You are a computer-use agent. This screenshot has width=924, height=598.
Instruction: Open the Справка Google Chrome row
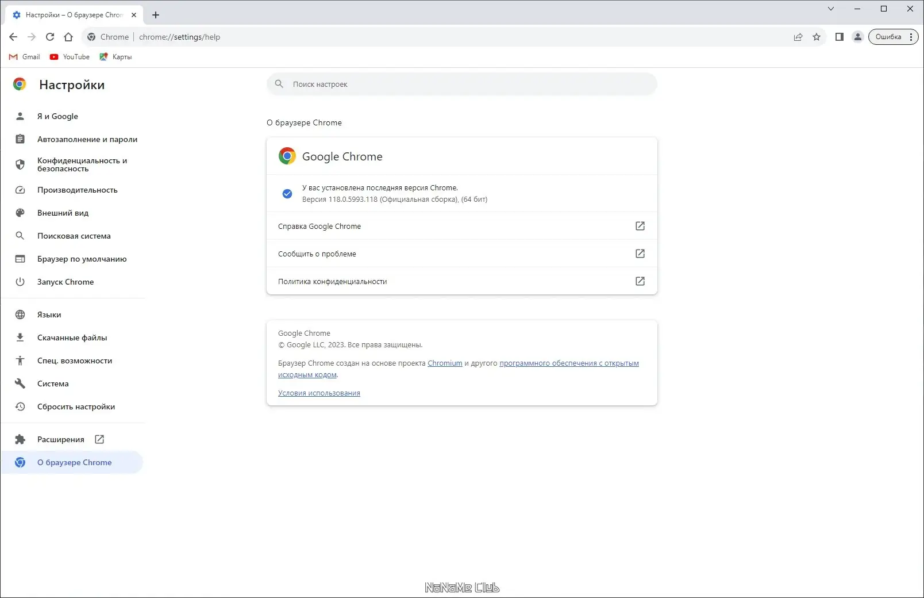[x=461, y=226]
